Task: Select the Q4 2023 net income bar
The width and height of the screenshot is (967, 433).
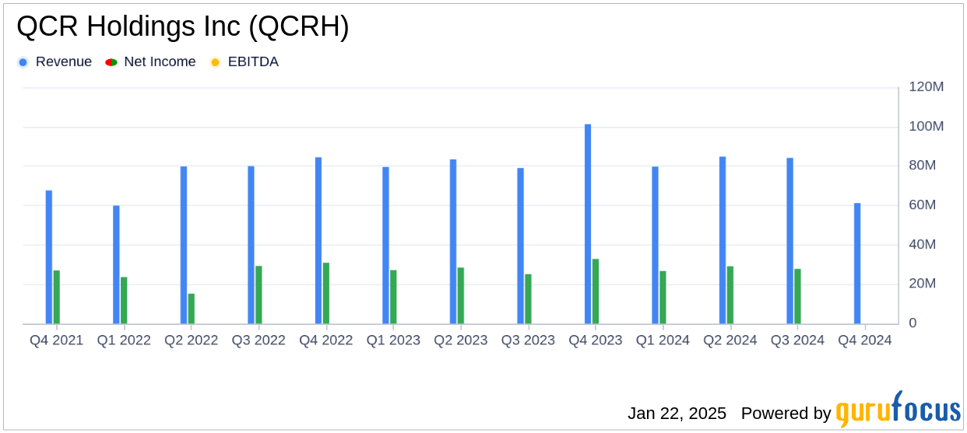Action: tap(596, 292)
